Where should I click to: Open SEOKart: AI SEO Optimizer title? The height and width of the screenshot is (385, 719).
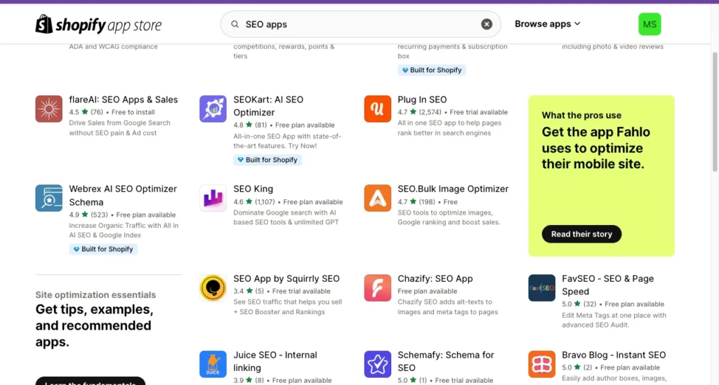pyautogui.click(x=268, y=106)
